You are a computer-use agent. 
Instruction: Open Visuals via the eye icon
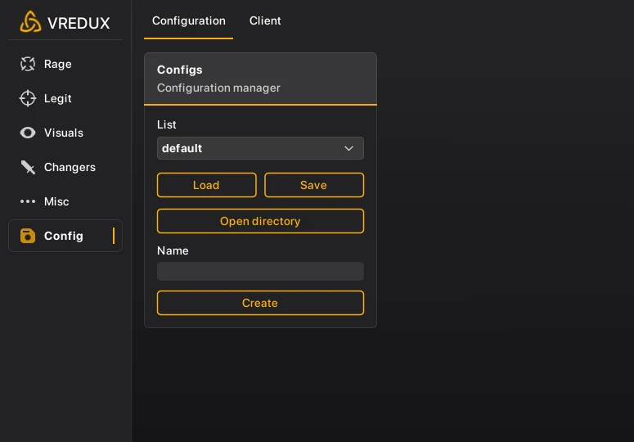point(28,133)
